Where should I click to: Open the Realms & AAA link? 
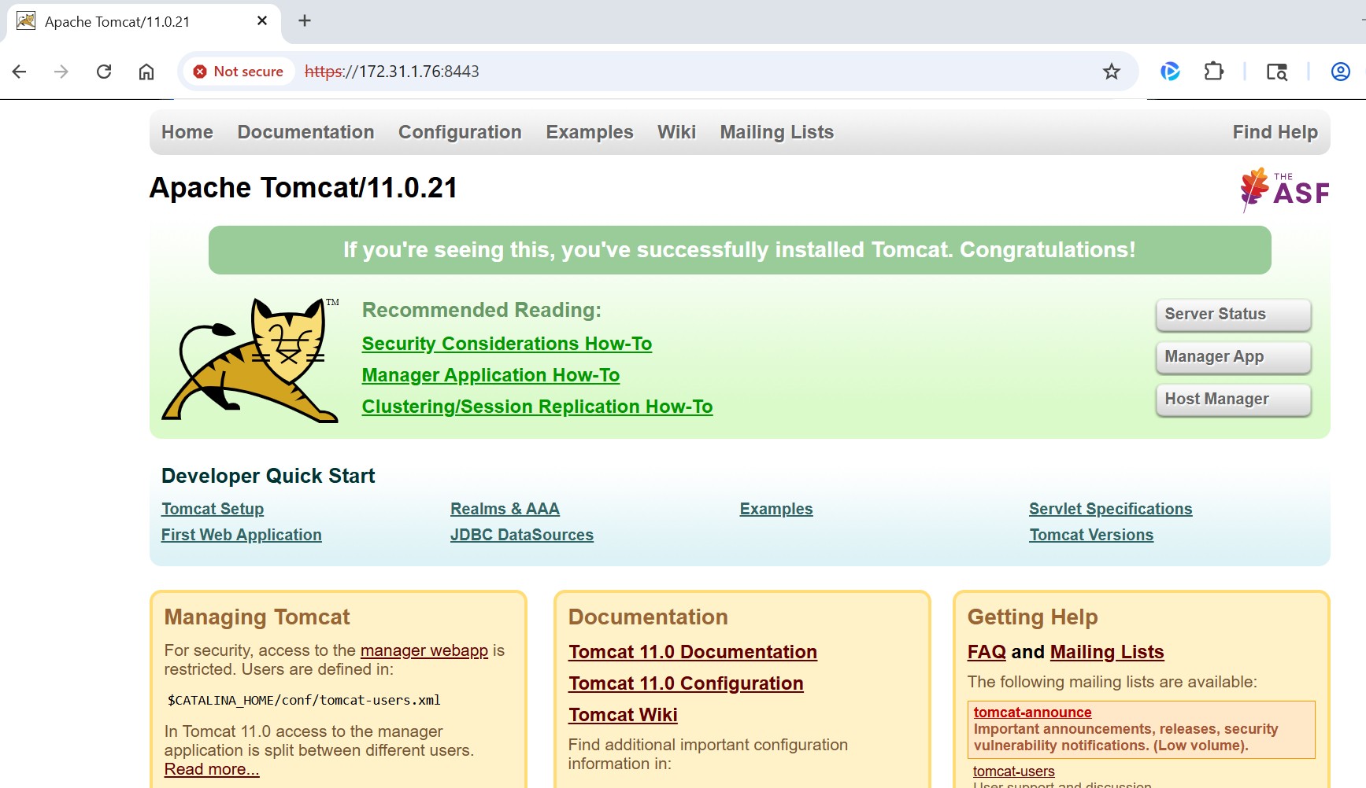[x=505, y=509]
